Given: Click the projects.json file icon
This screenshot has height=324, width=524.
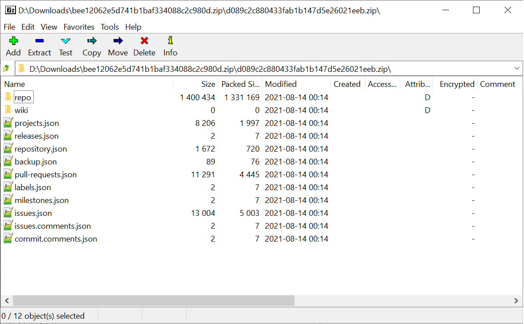Looking at the screenshot, I should tap(8, 123).
